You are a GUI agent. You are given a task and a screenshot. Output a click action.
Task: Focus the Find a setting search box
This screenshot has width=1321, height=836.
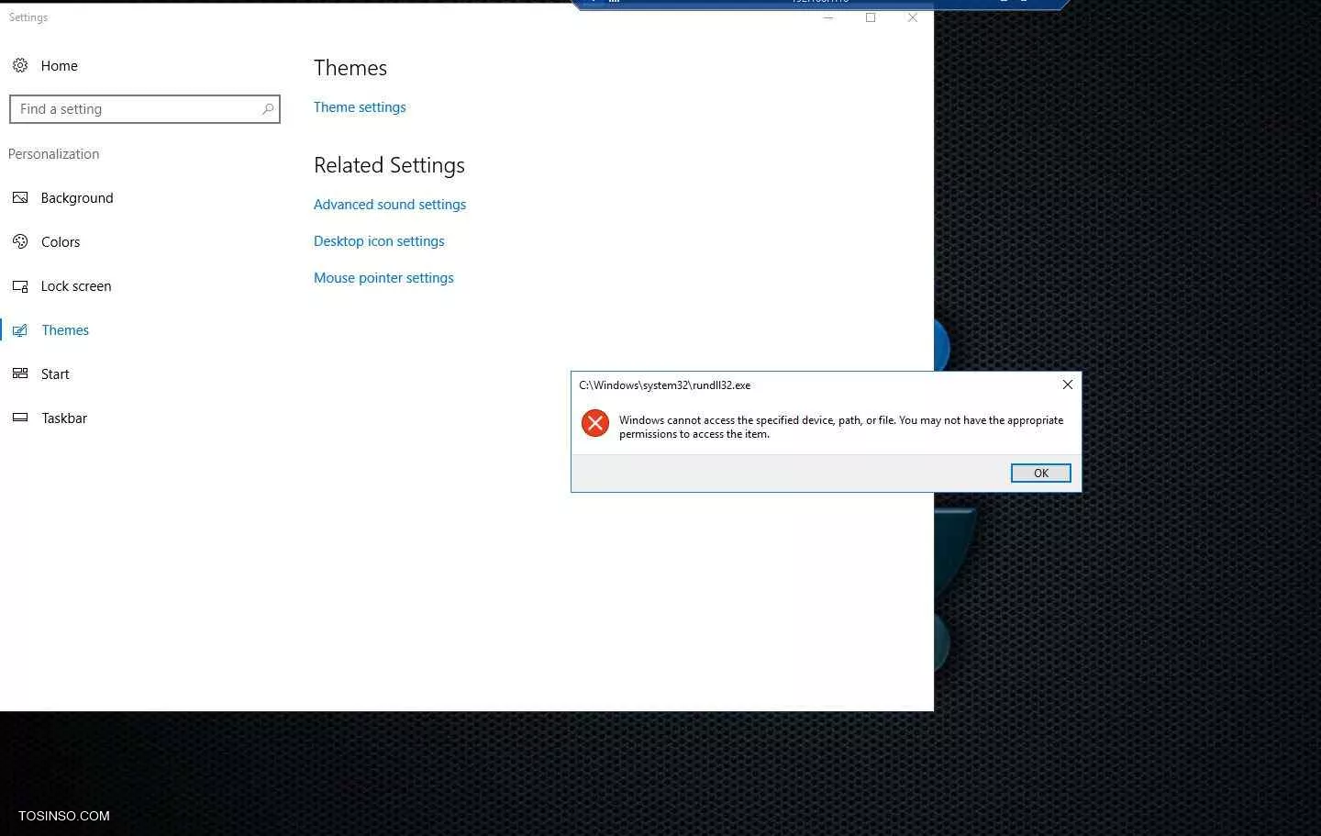point(144,109)
